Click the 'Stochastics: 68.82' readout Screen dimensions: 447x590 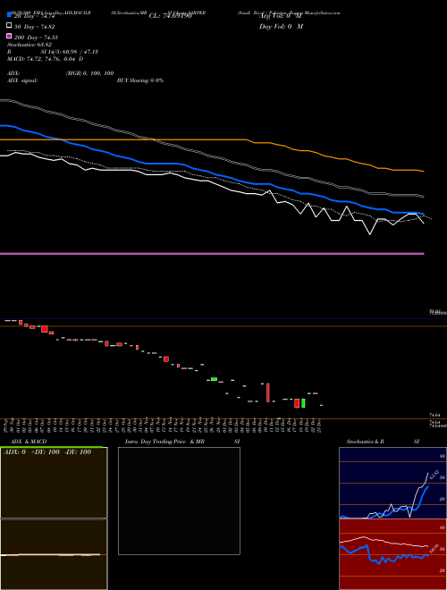pos(30,45)
